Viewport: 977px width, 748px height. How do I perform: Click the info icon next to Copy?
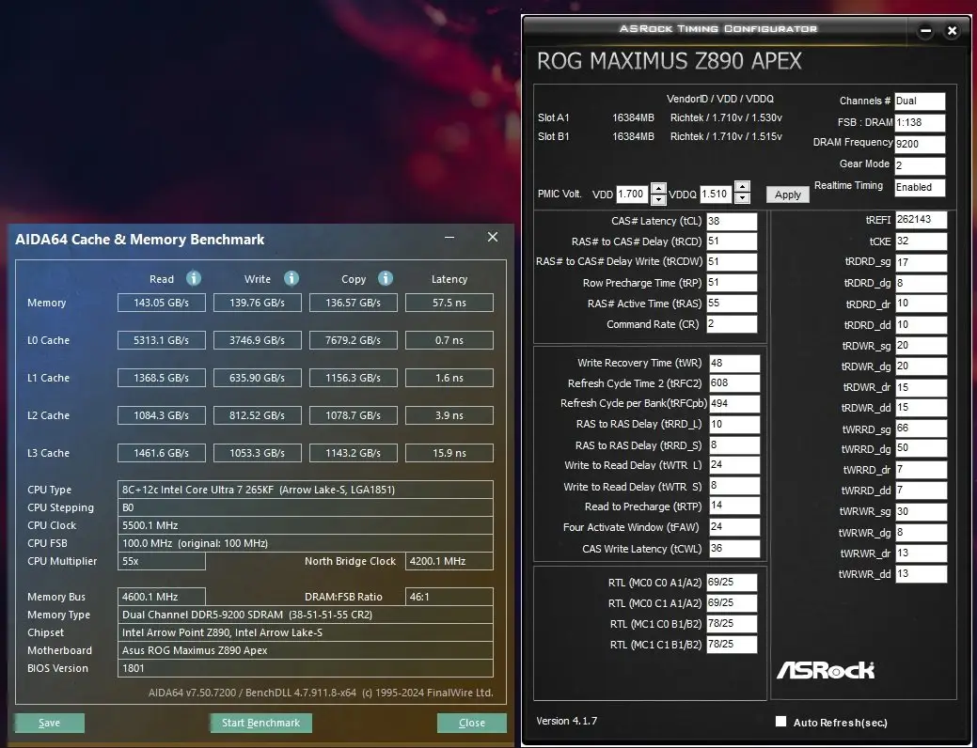click(386, 278)
